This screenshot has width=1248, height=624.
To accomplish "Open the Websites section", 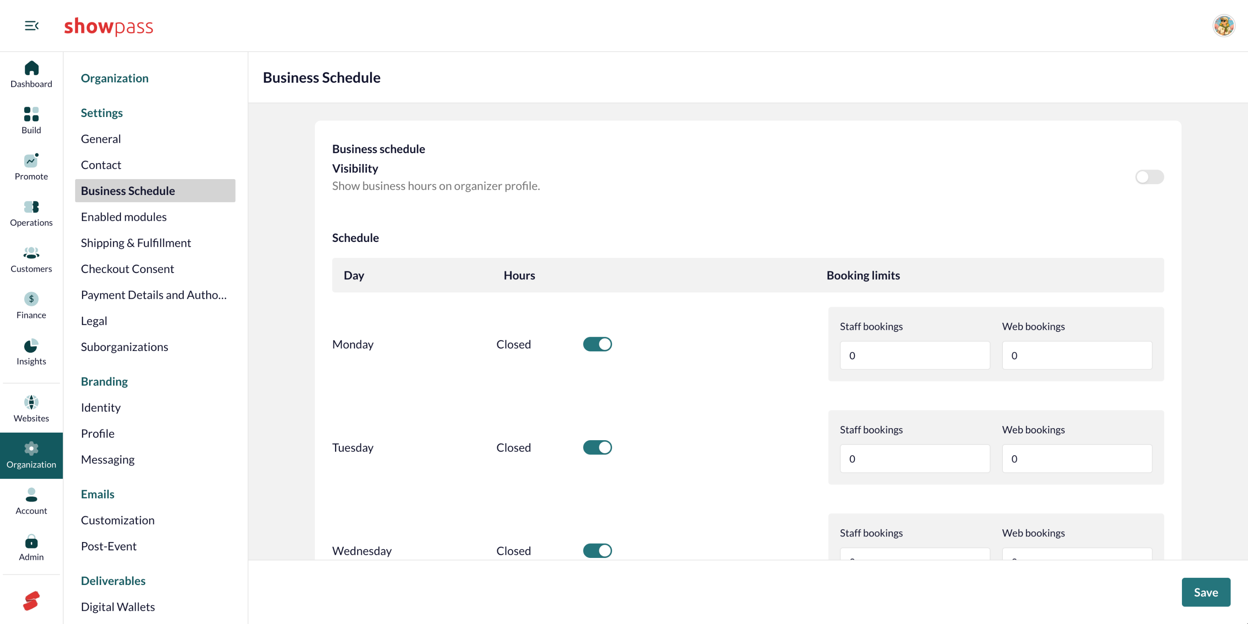I will [31, 409].
